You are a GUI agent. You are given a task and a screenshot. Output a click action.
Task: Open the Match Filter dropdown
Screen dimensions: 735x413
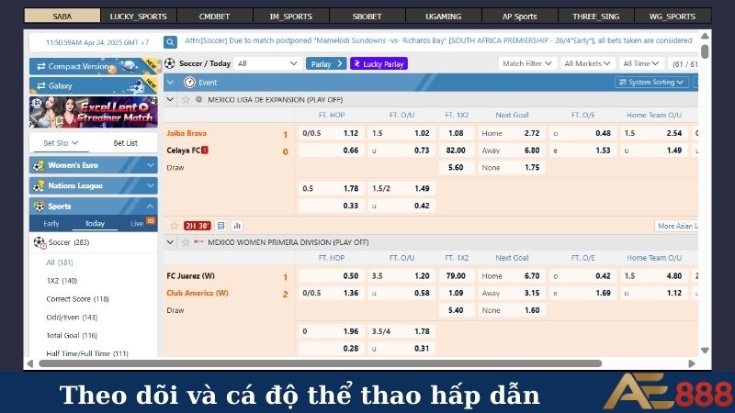526,63
